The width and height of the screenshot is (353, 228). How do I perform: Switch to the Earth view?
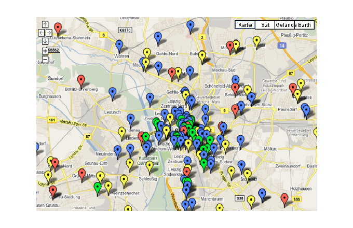pos(304,25)
